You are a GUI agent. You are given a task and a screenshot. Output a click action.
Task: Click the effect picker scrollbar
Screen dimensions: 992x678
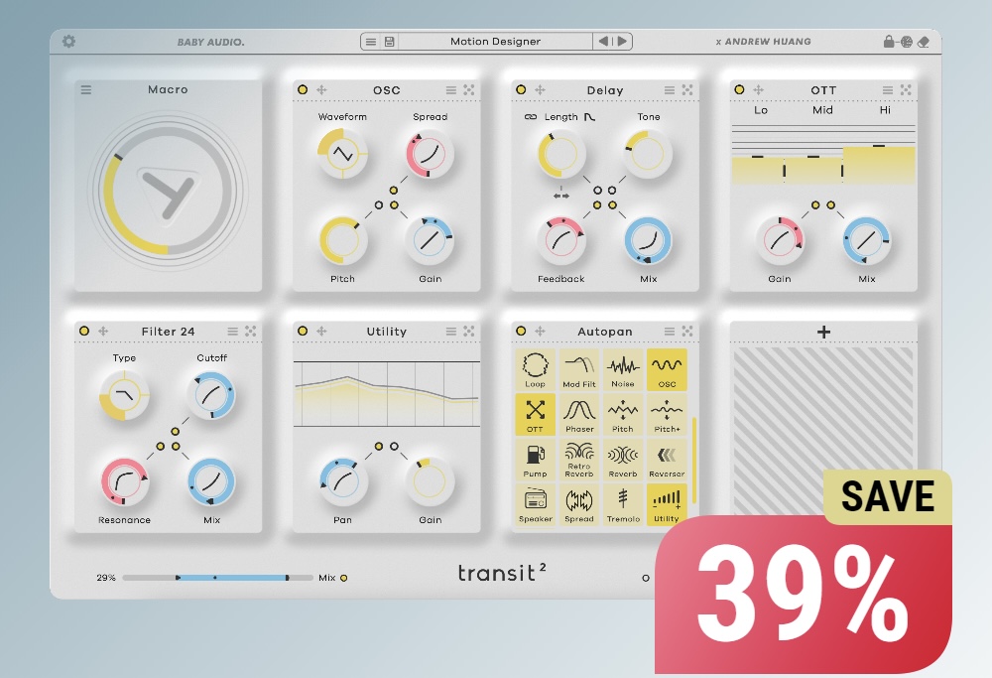click(x=693, y=460)
